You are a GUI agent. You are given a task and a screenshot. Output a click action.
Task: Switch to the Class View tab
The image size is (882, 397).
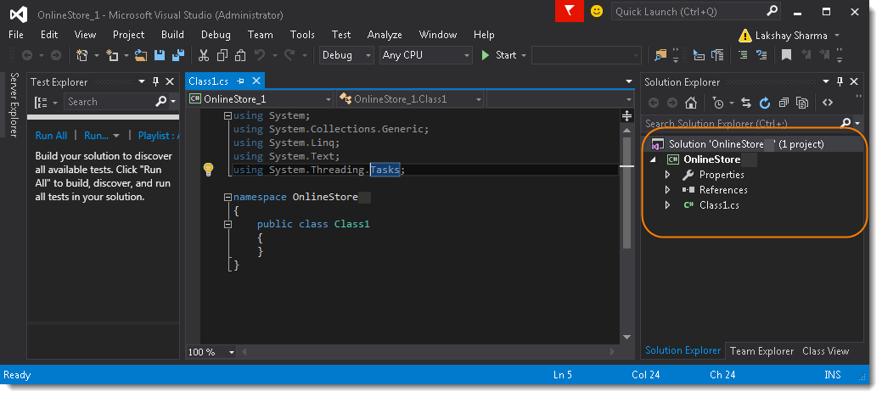825,351
